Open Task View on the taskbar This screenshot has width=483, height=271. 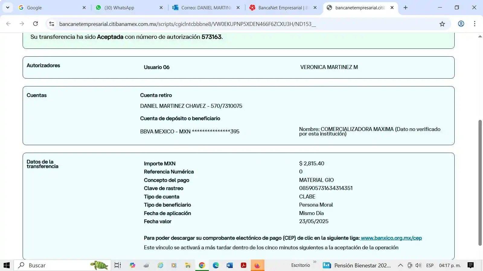click(117, 265)
